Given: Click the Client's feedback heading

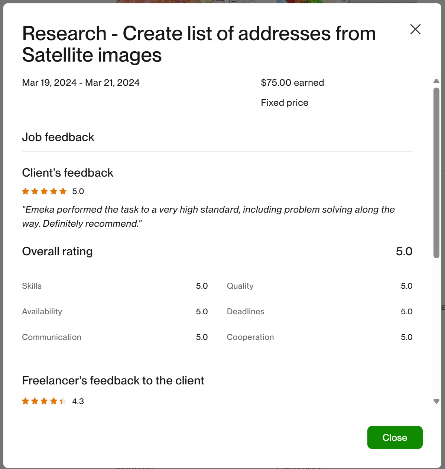Looking at the screenshot, I should point(68,173).
